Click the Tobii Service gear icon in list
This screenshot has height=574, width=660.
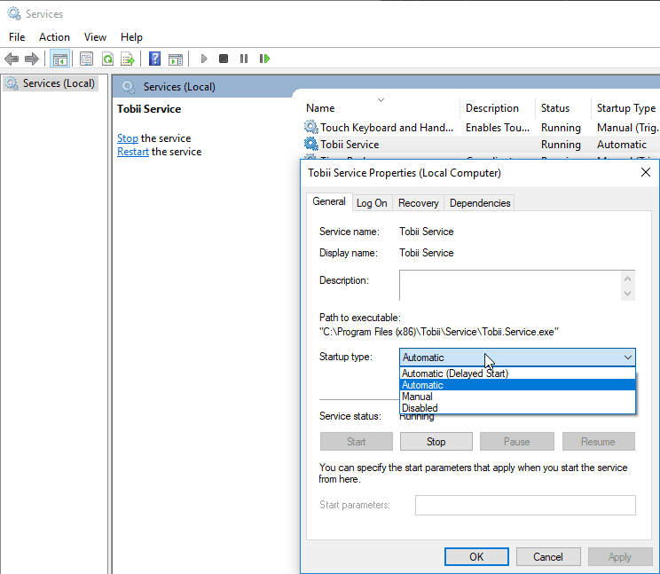pos(311,144)
